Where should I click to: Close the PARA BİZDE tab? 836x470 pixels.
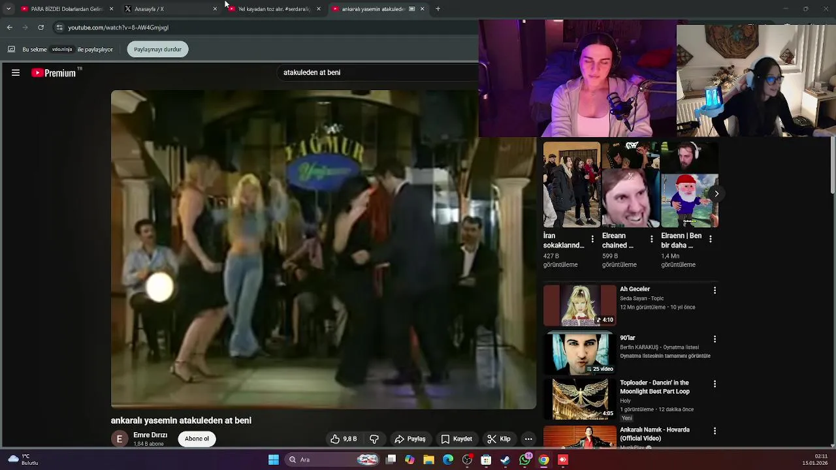[x=111, y=8]
